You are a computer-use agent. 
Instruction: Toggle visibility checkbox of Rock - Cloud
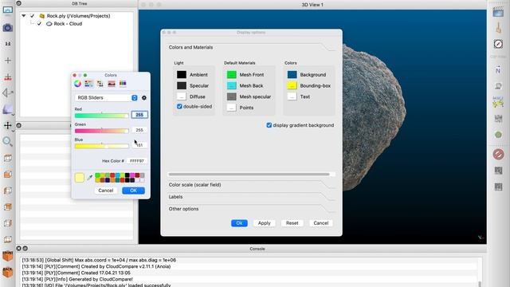[x=39, y=24]
